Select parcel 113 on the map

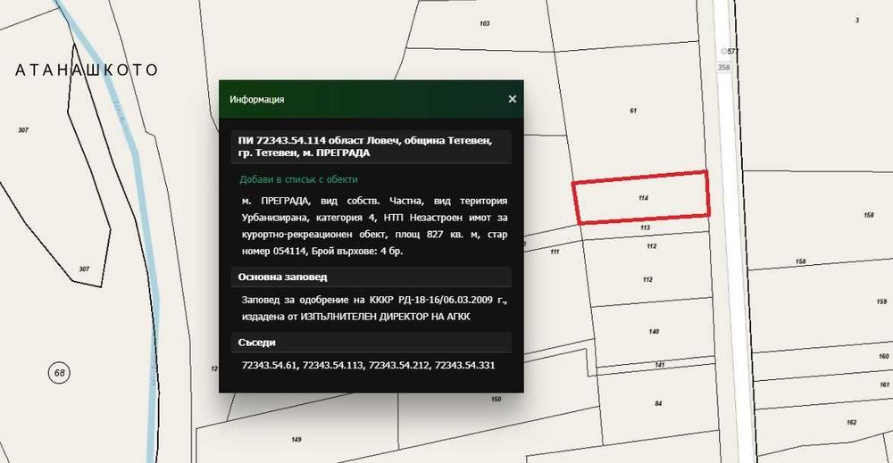[645, 227]
